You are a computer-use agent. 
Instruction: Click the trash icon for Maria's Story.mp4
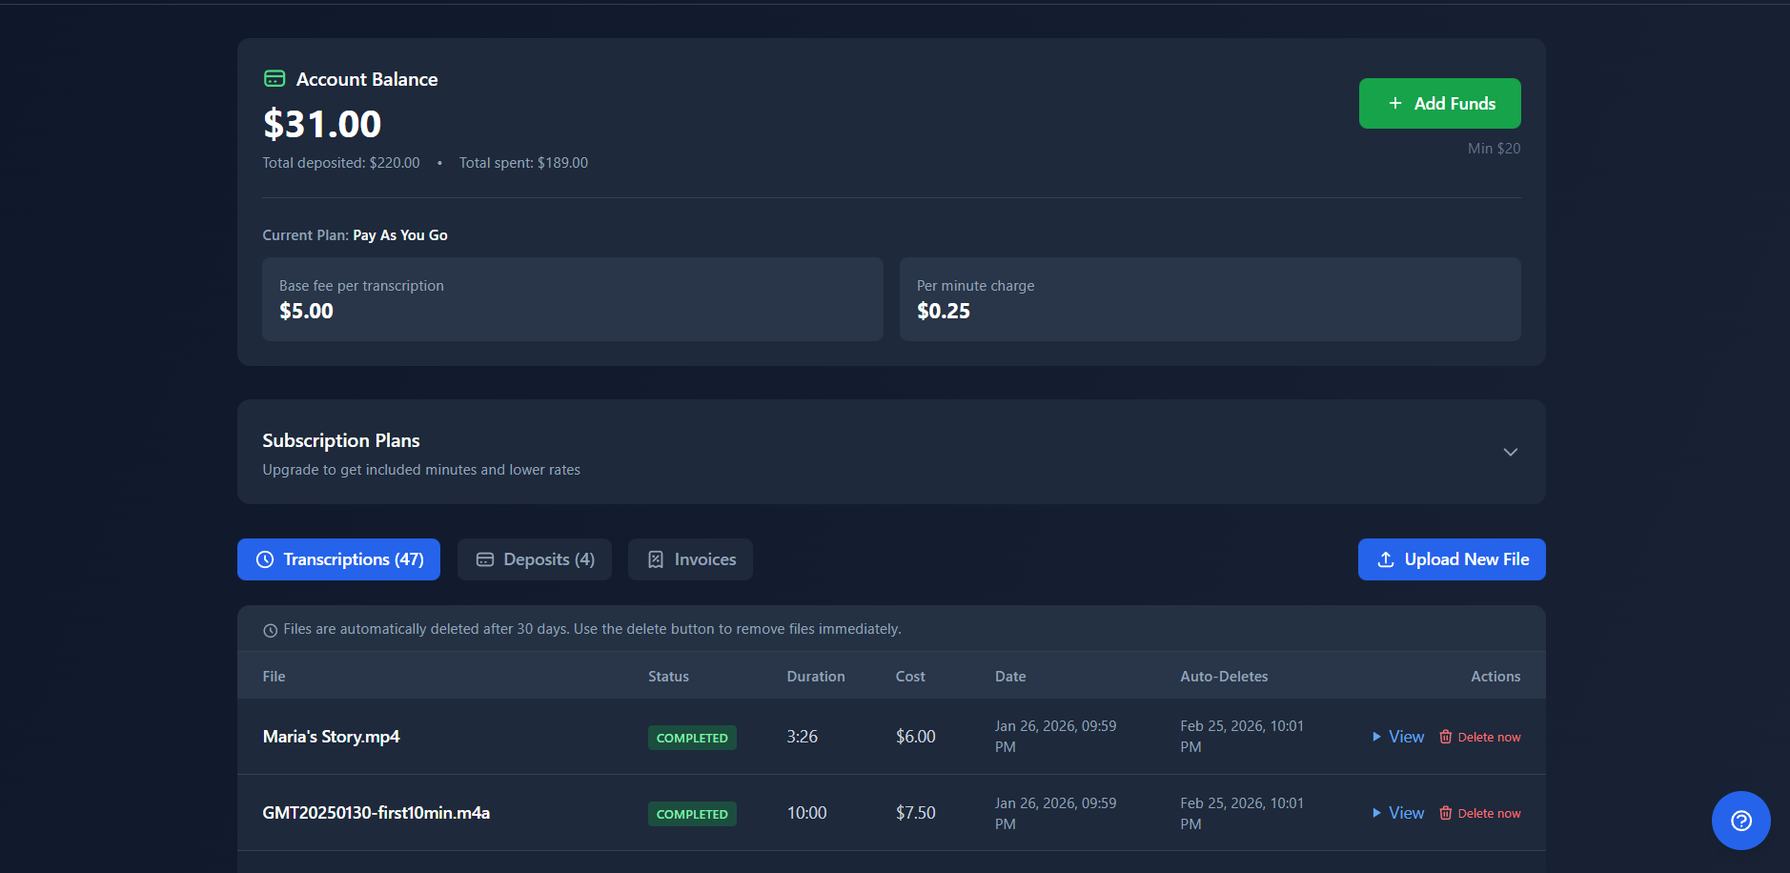pos(1446,737)
